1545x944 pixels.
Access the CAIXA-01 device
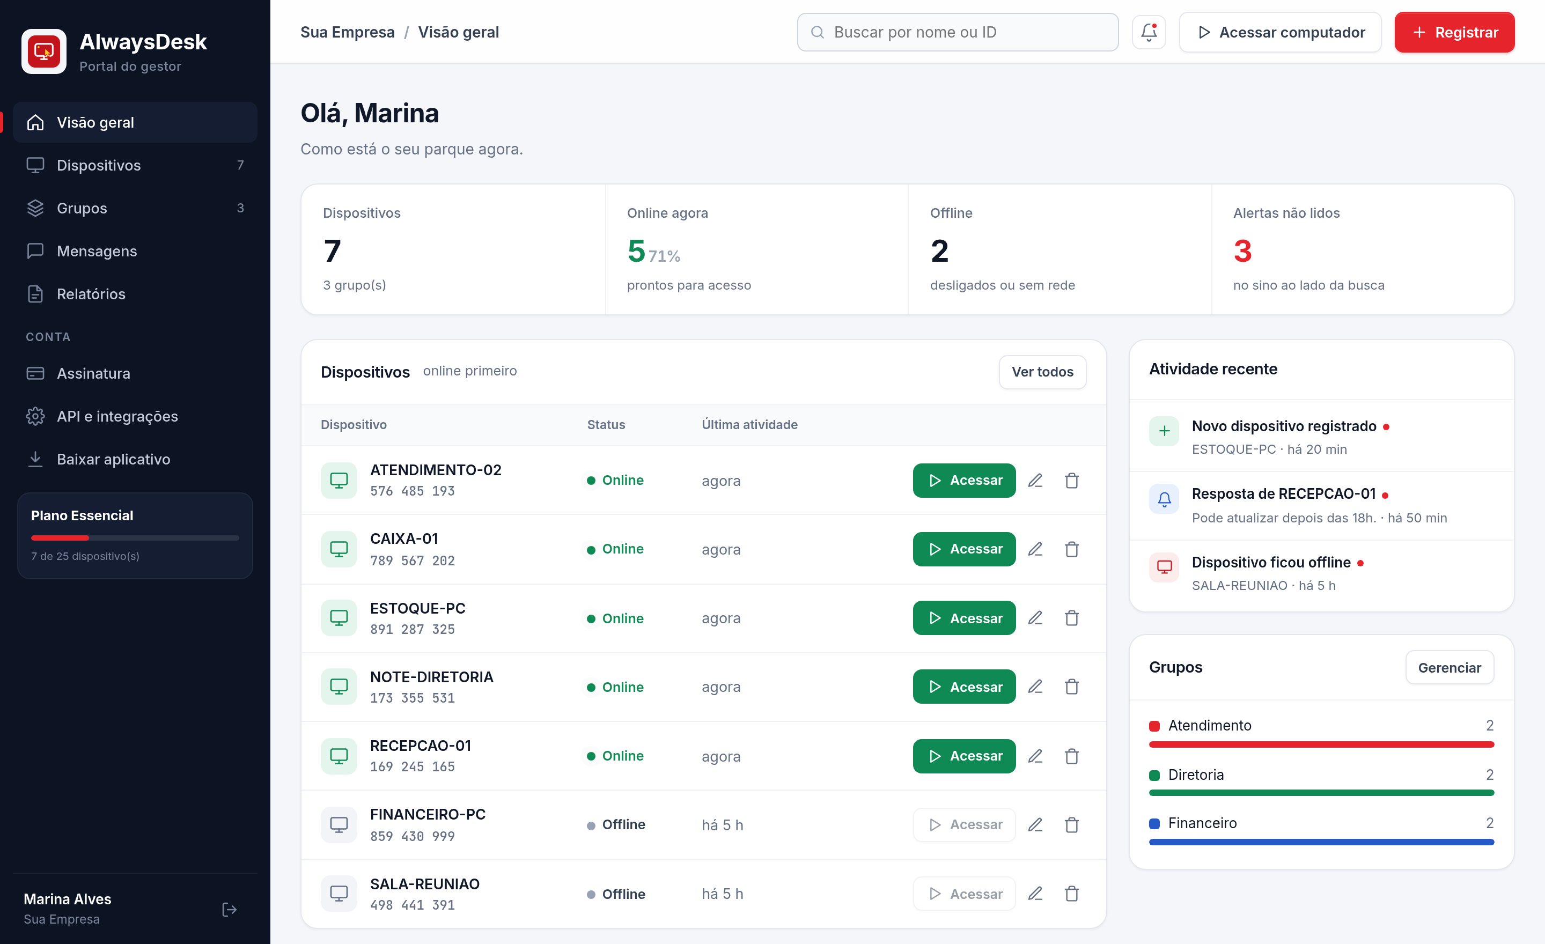(963, 549)
